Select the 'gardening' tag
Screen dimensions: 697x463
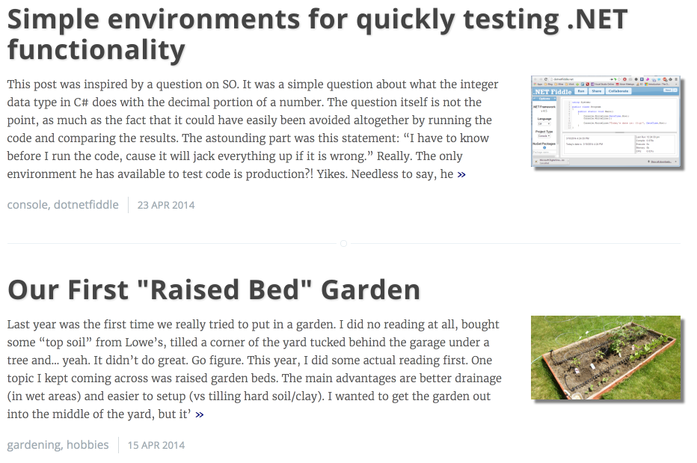pyautogui.click(x=34, y=445)
